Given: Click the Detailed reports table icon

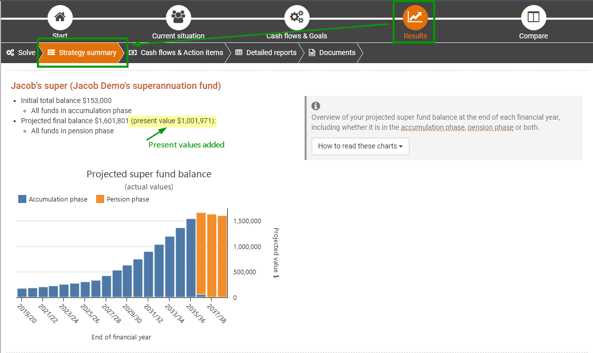Looking at the screenshot, I should [239, 53].
